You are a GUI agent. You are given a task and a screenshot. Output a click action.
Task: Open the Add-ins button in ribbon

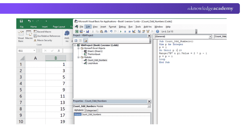[67, 36]
